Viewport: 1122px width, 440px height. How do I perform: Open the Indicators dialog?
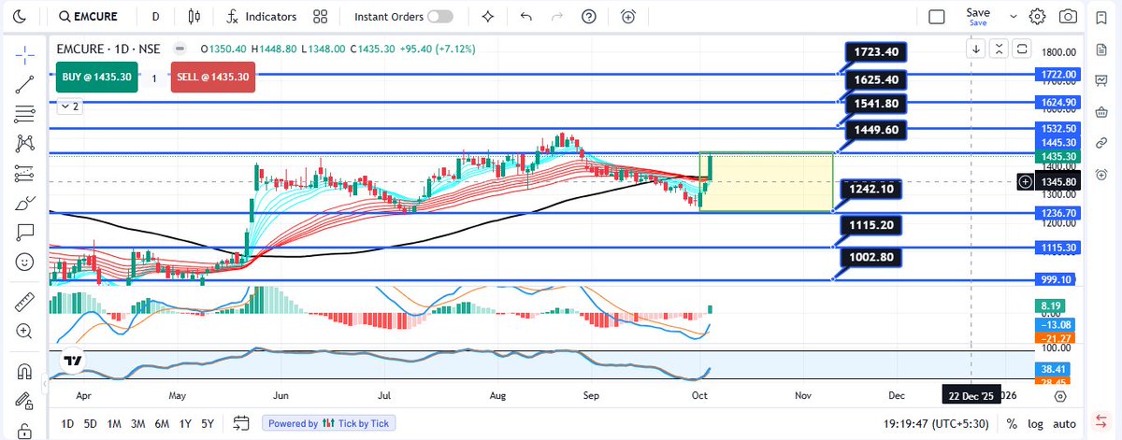click(262, 16)
